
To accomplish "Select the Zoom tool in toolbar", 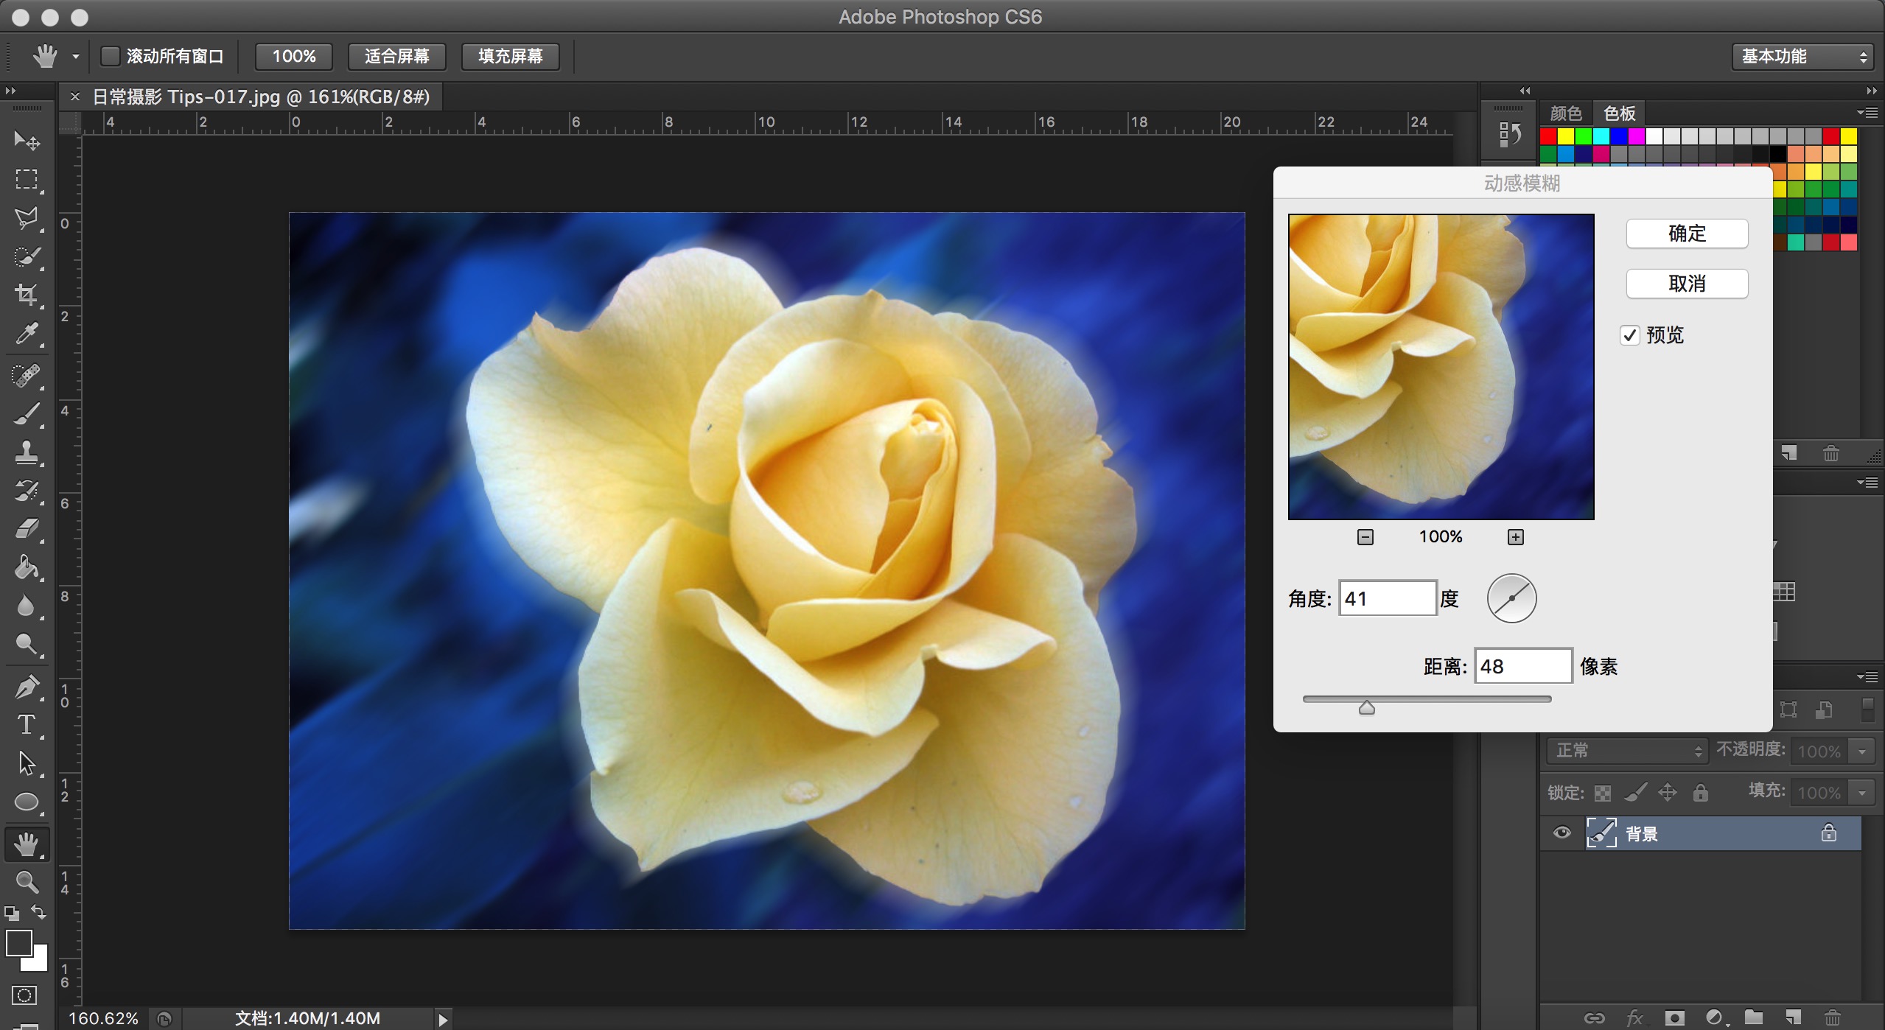I will click(x=27, y=881).
